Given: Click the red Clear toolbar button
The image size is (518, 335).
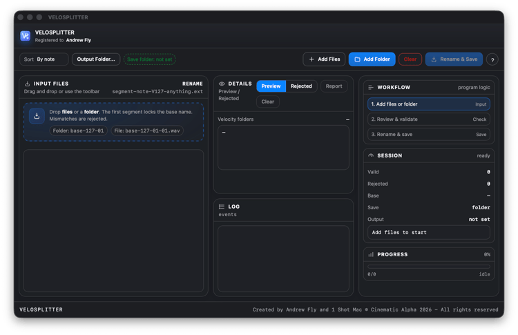Looking at the screenshot, I should coord(410,59).
